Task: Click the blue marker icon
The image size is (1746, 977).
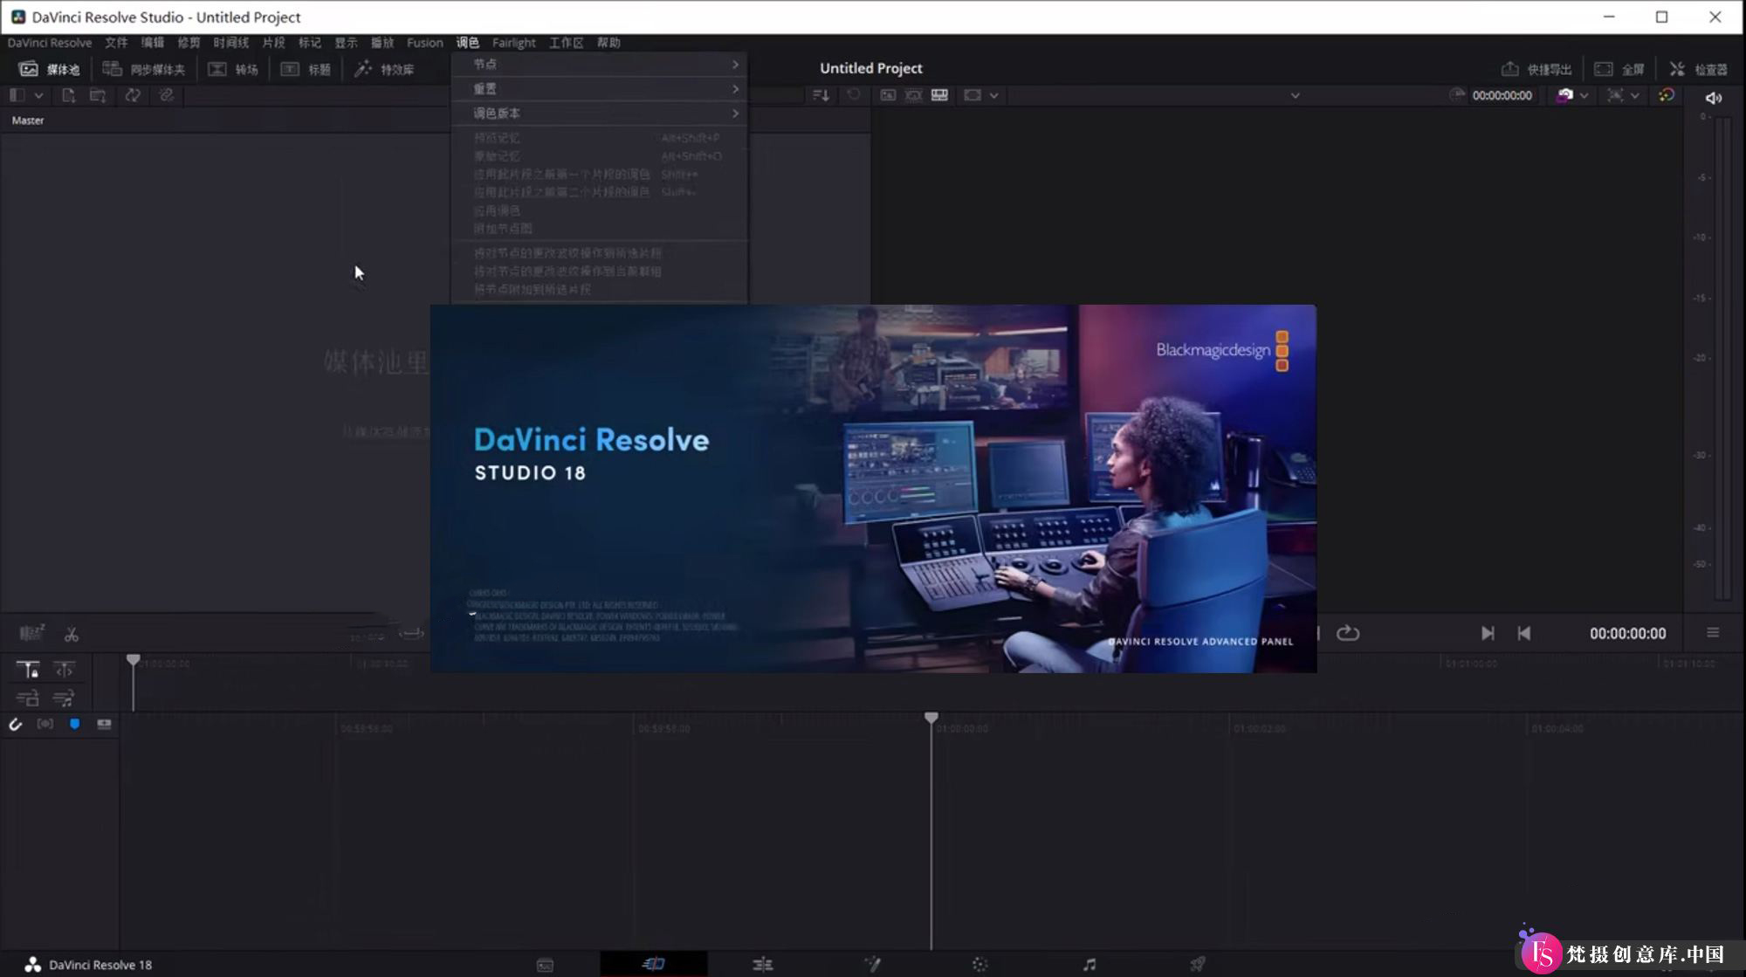Action: point(74,724)
